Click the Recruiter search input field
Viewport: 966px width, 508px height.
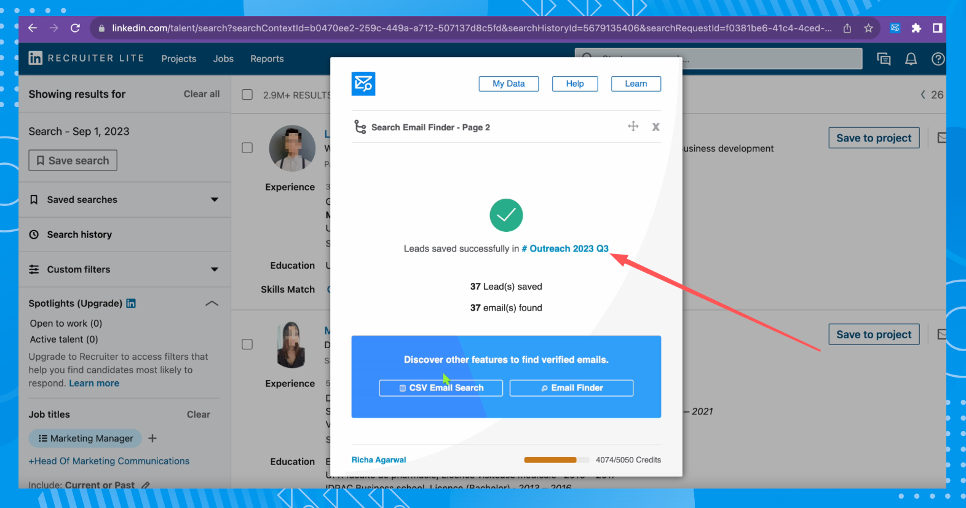click(x=718, y=59)
